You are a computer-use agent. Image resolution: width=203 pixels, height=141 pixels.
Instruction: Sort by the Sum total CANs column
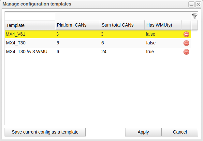pos(122,25)
